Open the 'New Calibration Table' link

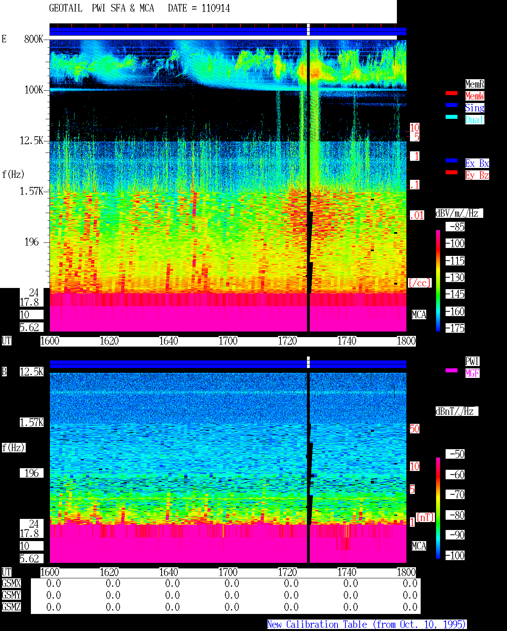tap(367, 624)
